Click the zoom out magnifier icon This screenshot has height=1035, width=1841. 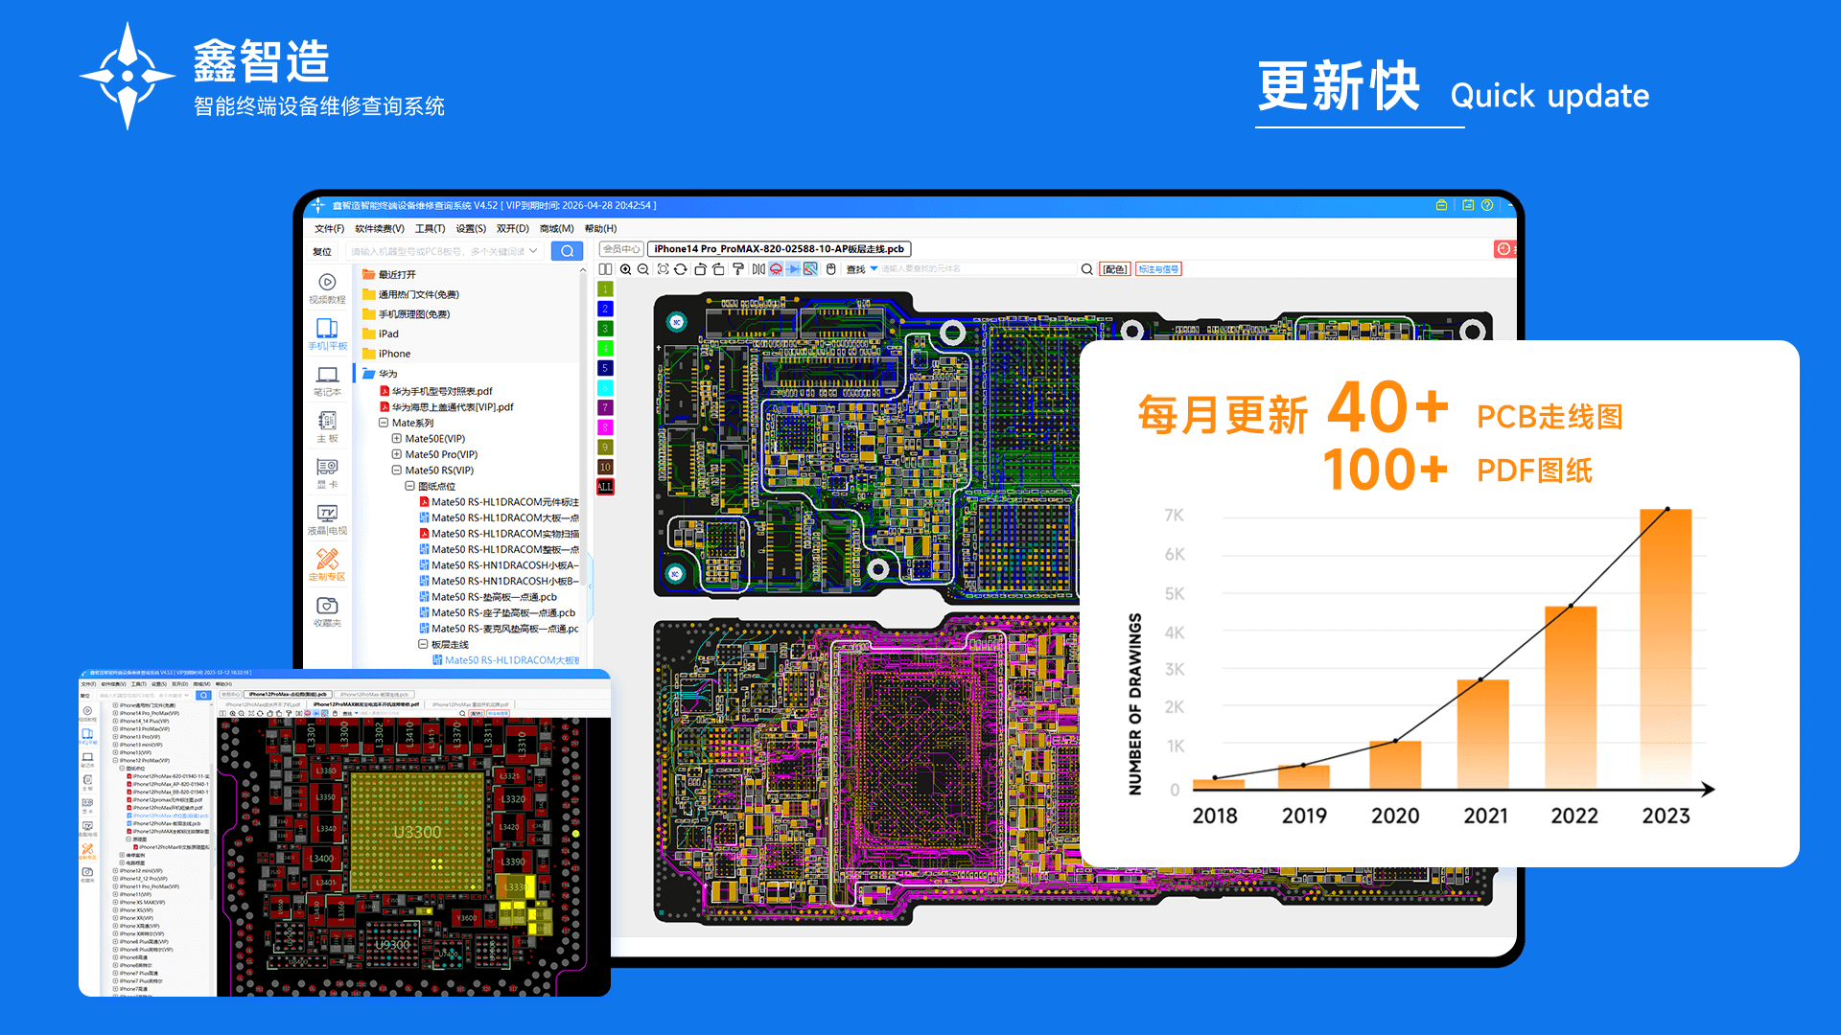643,269
